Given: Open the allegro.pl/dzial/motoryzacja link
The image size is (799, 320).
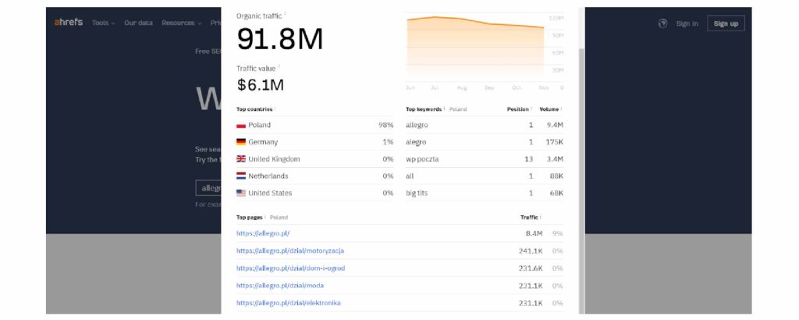Looking at the screenshot, I should pos(290,251).
